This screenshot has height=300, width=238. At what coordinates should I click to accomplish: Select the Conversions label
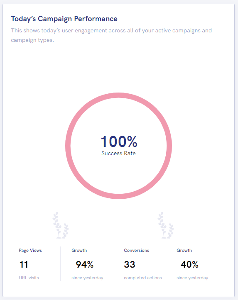click(x=136, y=250)
